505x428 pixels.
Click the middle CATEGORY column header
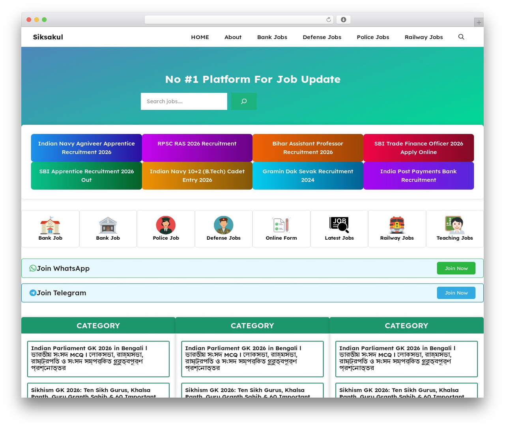click(x=252, y=325)
